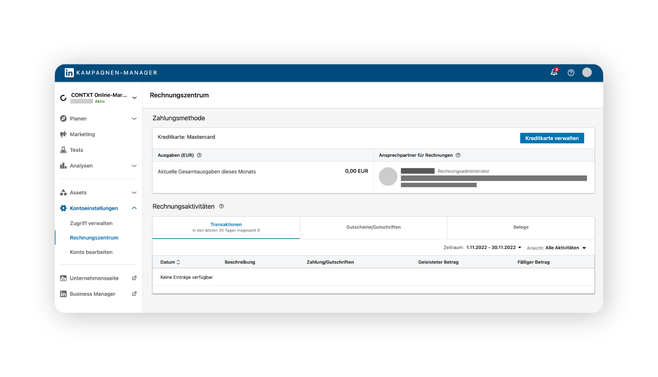The height and width of the screenshot is (377, 658).
Task: Click the Beschreibung column header
Action: coord(240,262)
